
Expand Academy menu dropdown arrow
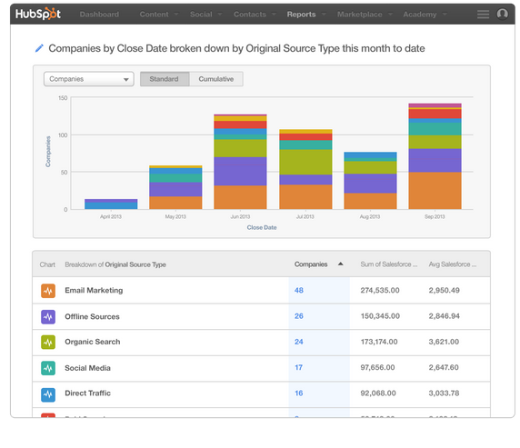coord(445,15)
